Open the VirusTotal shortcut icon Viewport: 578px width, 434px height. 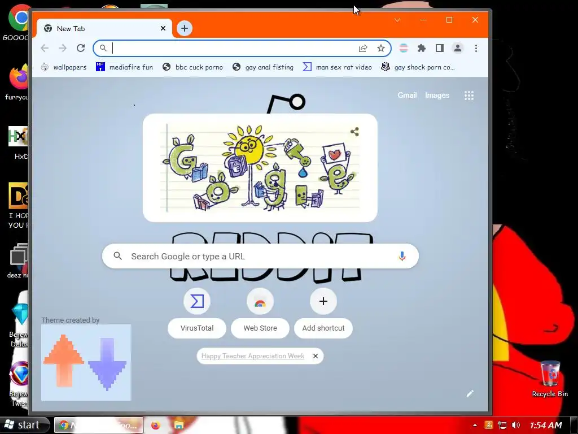click(x=197, y=302)
